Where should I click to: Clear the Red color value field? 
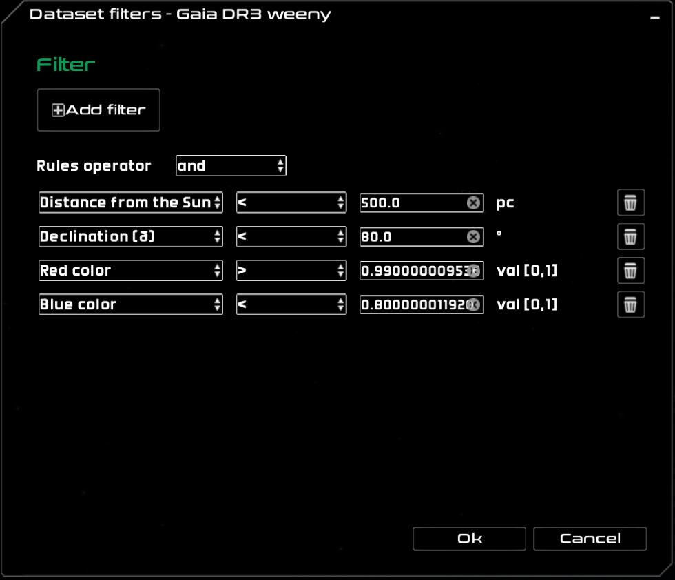point(474,271)
